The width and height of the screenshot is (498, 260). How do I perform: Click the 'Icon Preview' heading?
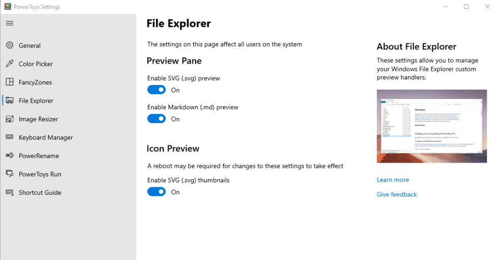173,149
